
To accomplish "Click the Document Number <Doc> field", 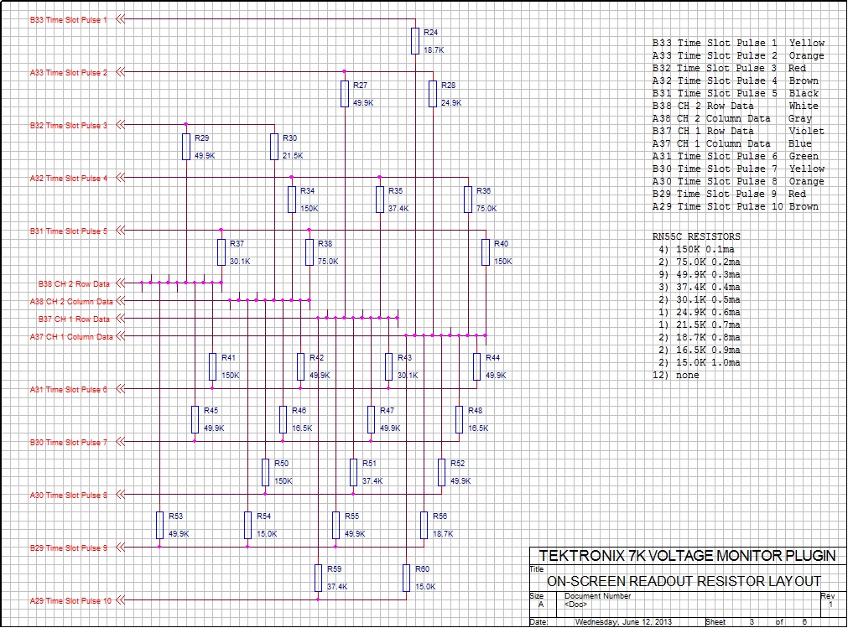I will 597,599.
